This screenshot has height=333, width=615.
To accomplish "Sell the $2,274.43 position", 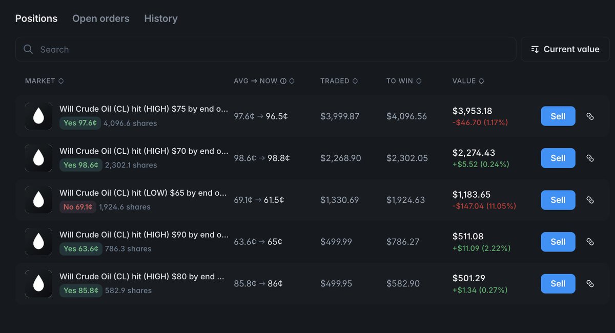I will tap(558, 158).
